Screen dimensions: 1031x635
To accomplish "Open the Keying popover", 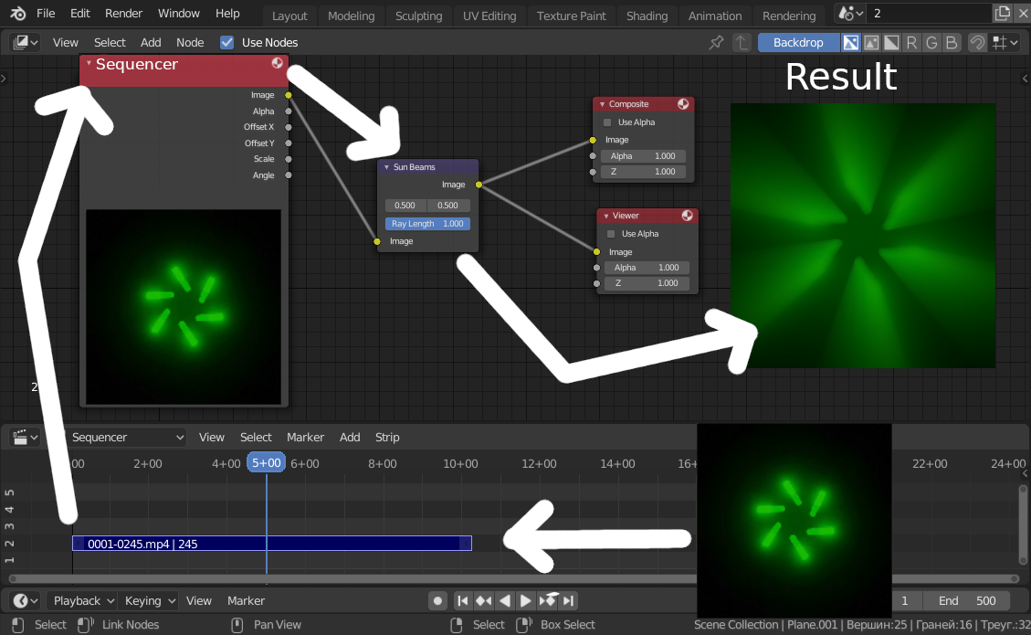I will (x=149, y=601).
